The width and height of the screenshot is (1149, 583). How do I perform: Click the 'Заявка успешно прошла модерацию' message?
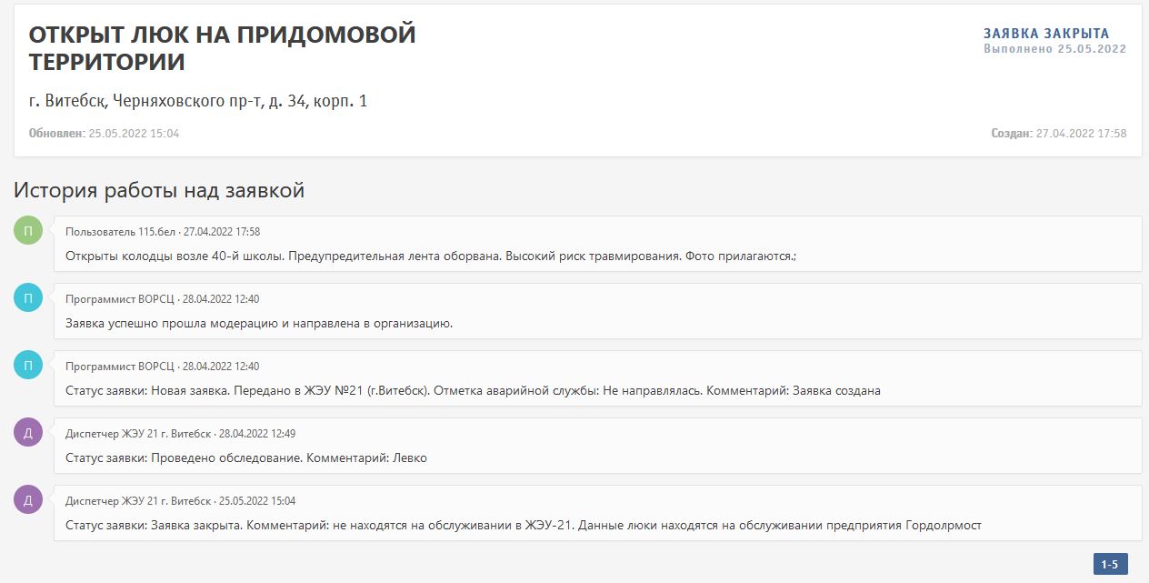(259, 323)
